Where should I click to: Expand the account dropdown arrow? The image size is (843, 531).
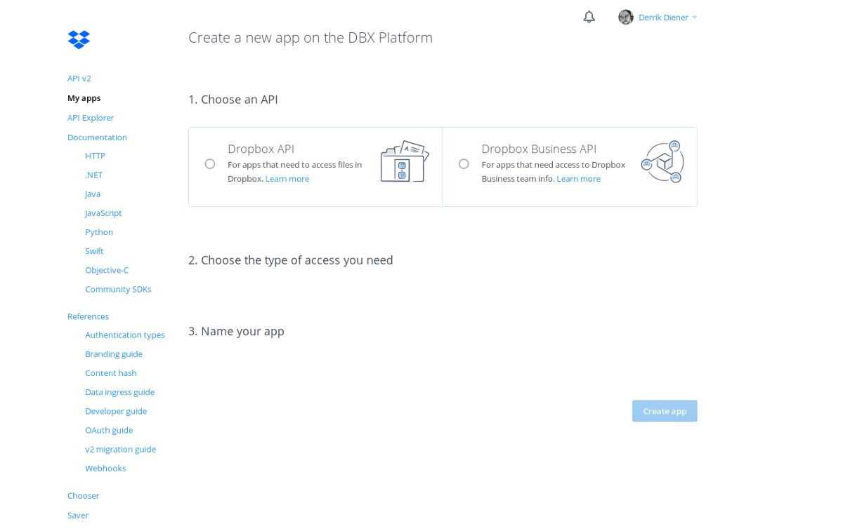694,18
